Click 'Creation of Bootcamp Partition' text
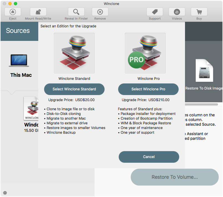This screenshot has width=223, height=197. [146, 118]
